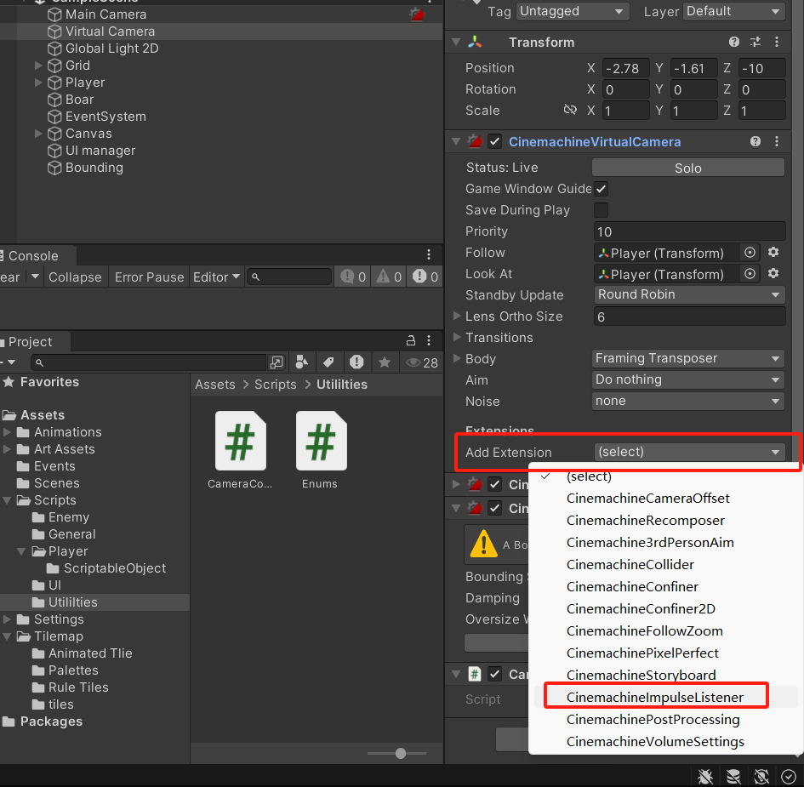Image resolution: width=804 pixels, height=787 pixels.
Task: Toggle Collapse in Console toolbar
Action: [75, 277]
